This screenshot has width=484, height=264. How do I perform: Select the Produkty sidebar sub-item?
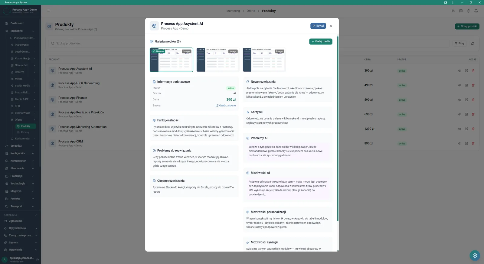[26, 126]
